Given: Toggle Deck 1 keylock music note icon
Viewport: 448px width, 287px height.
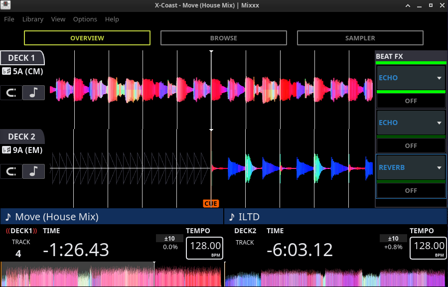Looking at the screenshot, I should (34, 93).
